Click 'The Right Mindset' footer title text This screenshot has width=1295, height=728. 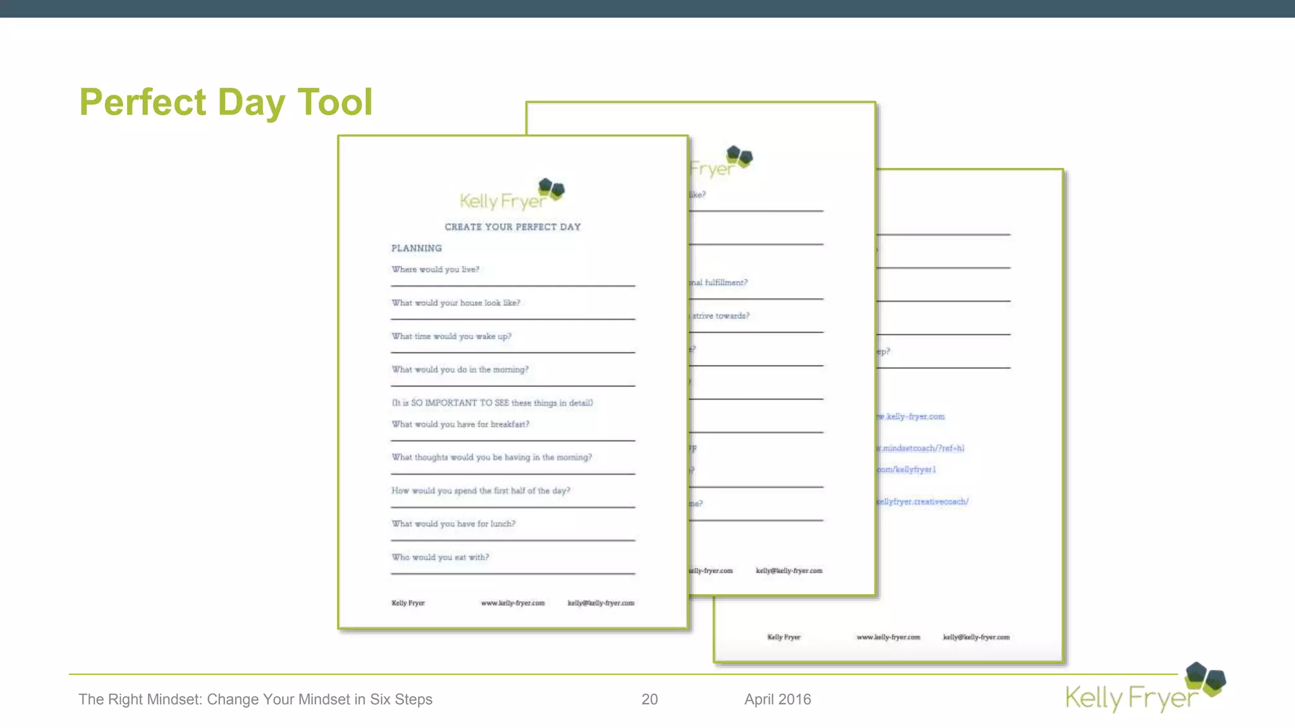(255, 700)
